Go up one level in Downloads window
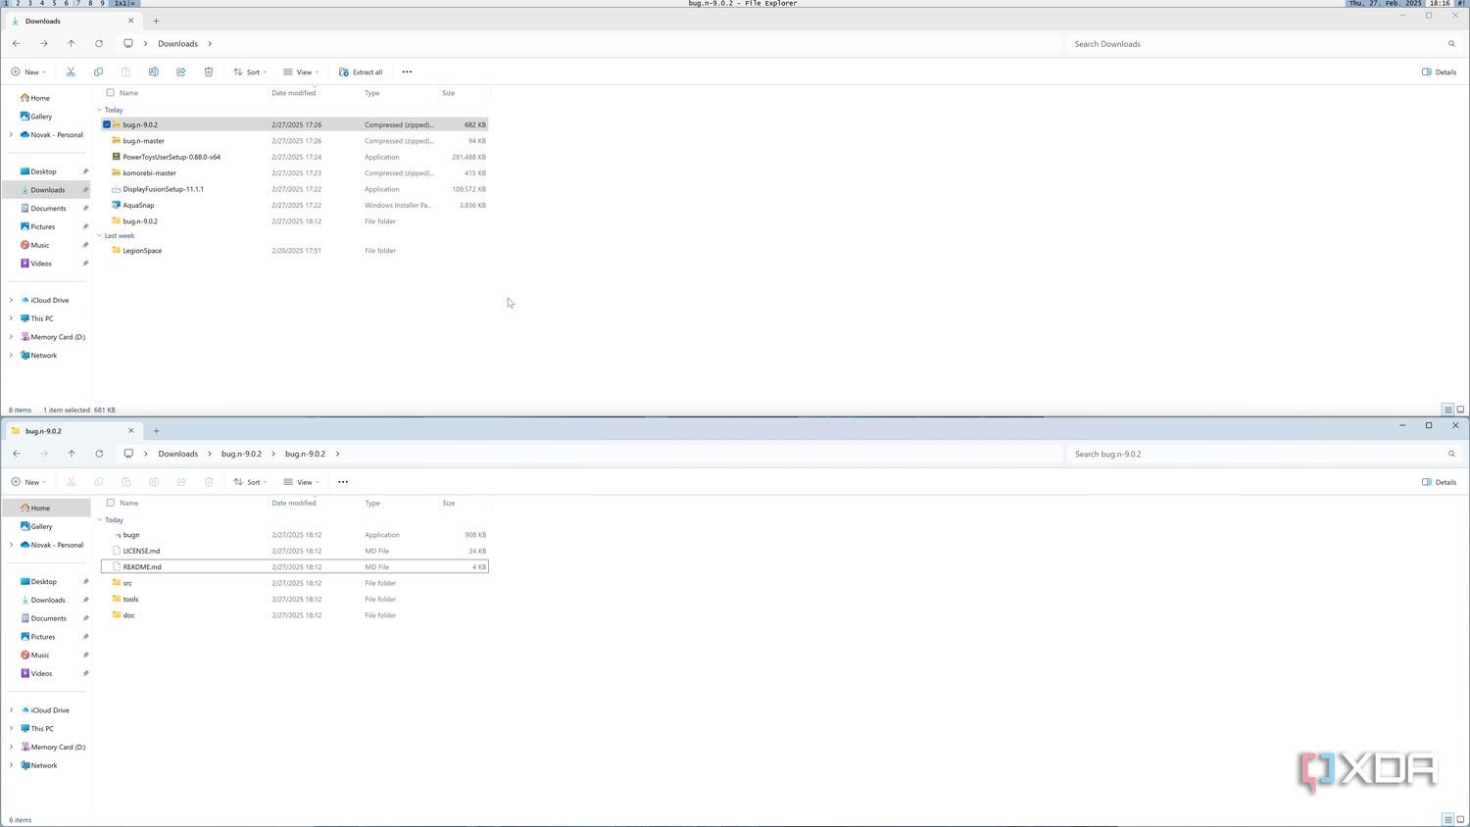Screen dimensions: 1470x827 72,43
